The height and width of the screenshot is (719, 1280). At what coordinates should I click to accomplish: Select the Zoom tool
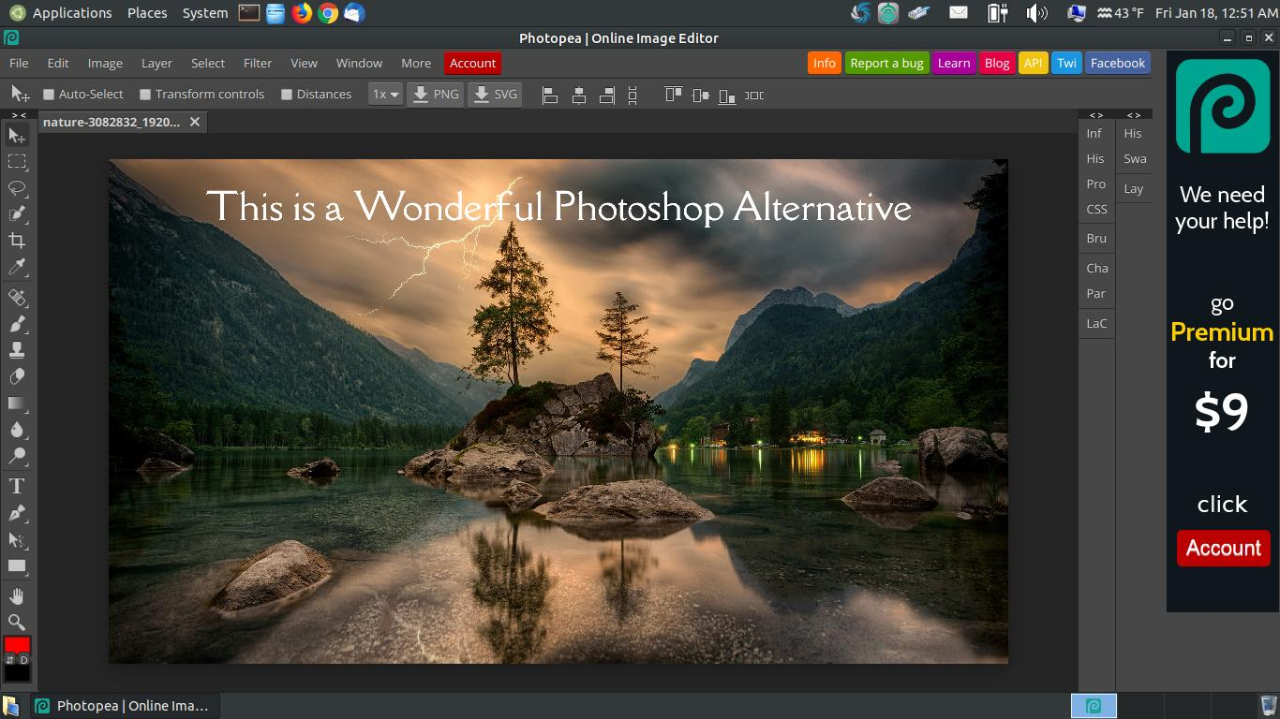(x=17, y=621)
